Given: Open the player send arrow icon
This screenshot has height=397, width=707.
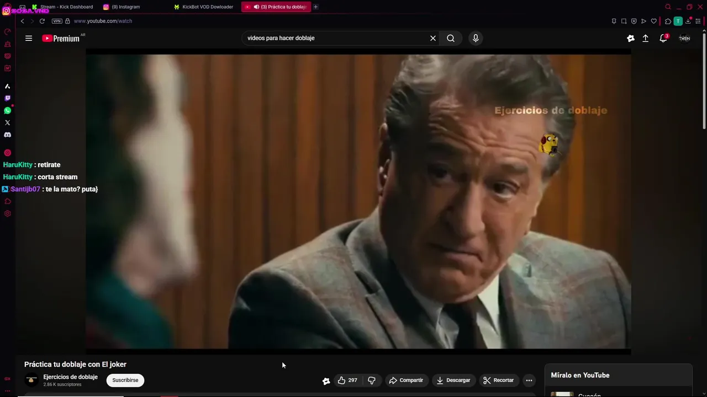Looking at the screenshot, I should (643, 21).
